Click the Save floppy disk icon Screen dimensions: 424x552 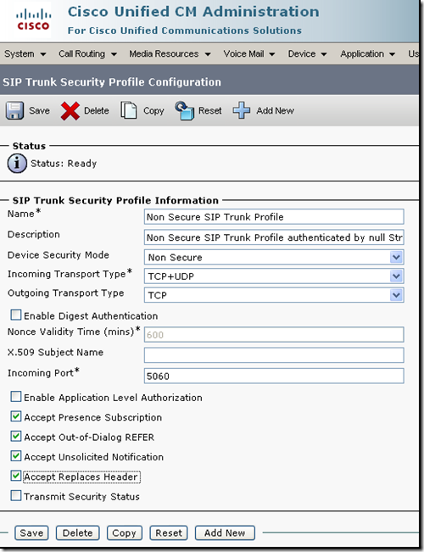pos(14,110)
